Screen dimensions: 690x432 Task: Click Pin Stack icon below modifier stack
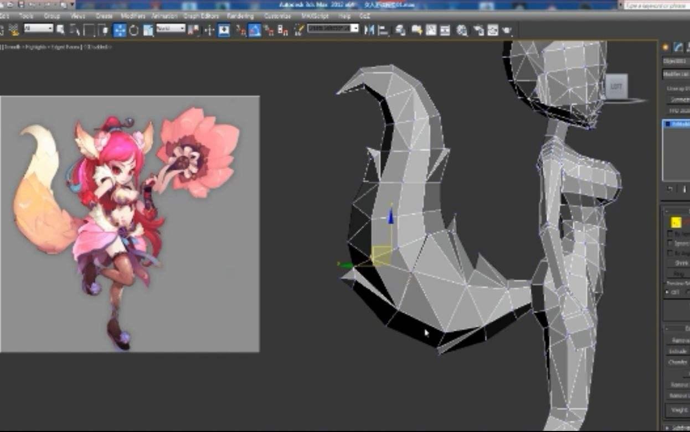pos(668,189)
